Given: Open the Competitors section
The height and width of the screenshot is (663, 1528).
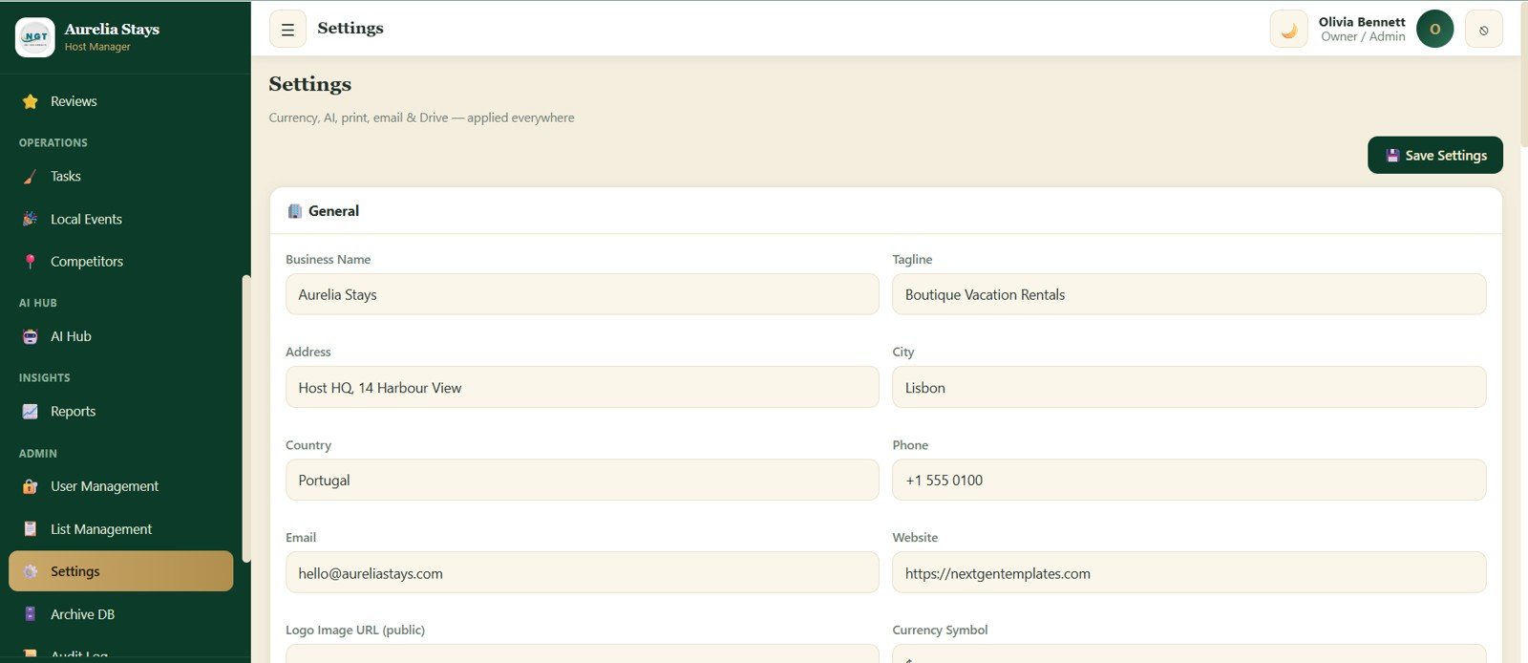Looking at the screenshot, I should click(121, 262).
